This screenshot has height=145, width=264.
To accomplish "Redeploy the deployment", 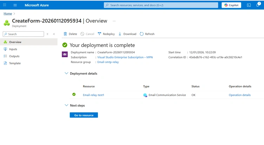I will click(x=106, y=34).
